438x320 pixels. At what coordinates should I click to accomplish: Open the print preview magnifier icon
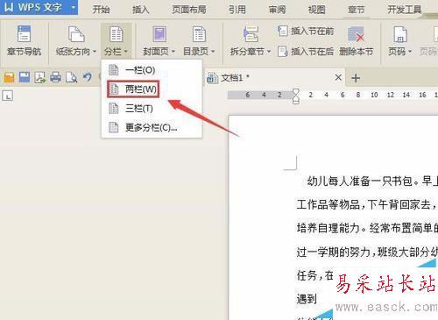tap(71, 78)
